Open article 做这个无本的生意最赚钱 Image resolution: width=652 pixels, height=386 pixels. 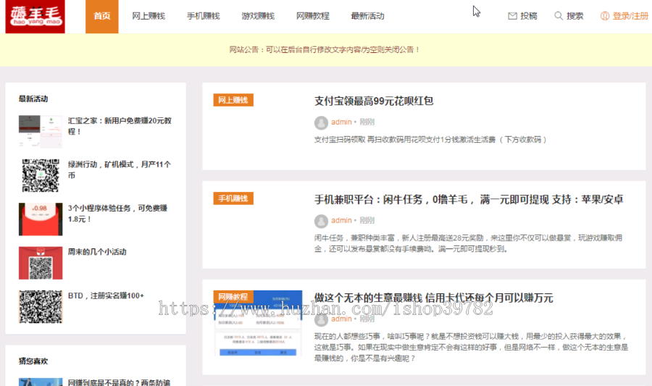click(433, 298)
